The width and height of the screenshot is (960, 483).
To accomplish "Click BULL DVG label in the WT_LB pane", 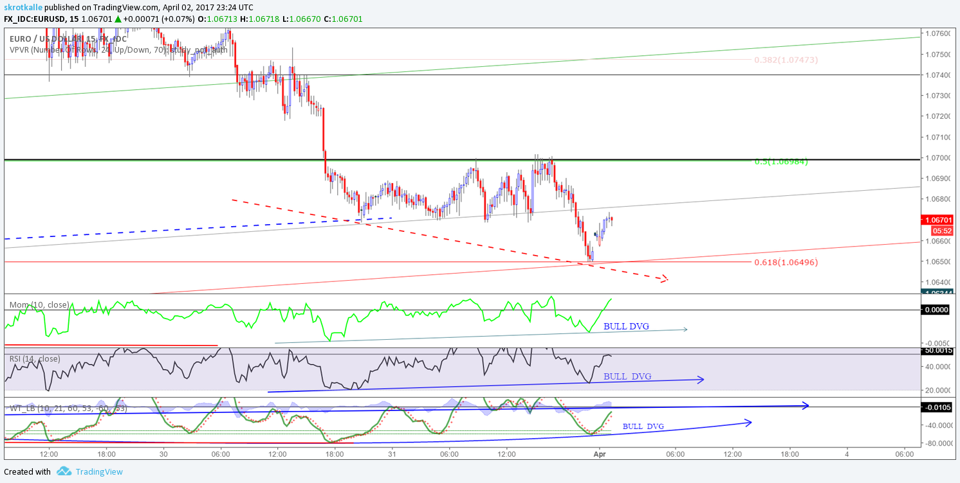I will coord(643,426).
